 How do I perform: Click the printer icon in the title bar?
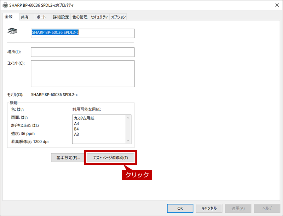[x=5, y=5]
